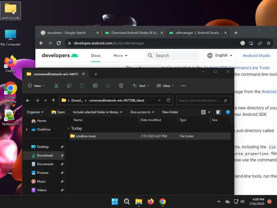The width and height of the screenshot is (277, 208).
Task: Open Notepad++ desktop shortcut
Action: point(10,118)
